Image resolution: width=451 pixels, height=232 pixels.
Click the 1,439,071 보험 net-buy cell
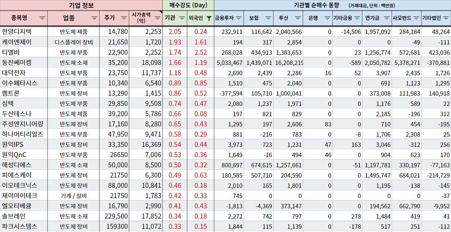(x=259, y=63)
